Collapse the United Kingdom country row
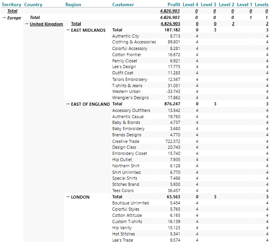This screenshot has width=271, height=242. 27,24
